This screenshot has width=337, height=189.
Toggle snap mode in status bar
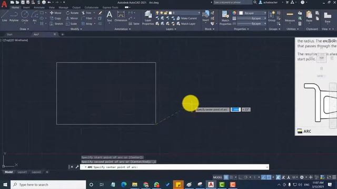click(231, 177)
